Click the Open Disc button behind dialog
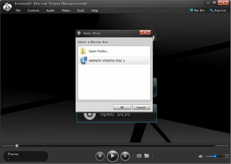Viewport: 231px width, 164px height. point(116,117)
